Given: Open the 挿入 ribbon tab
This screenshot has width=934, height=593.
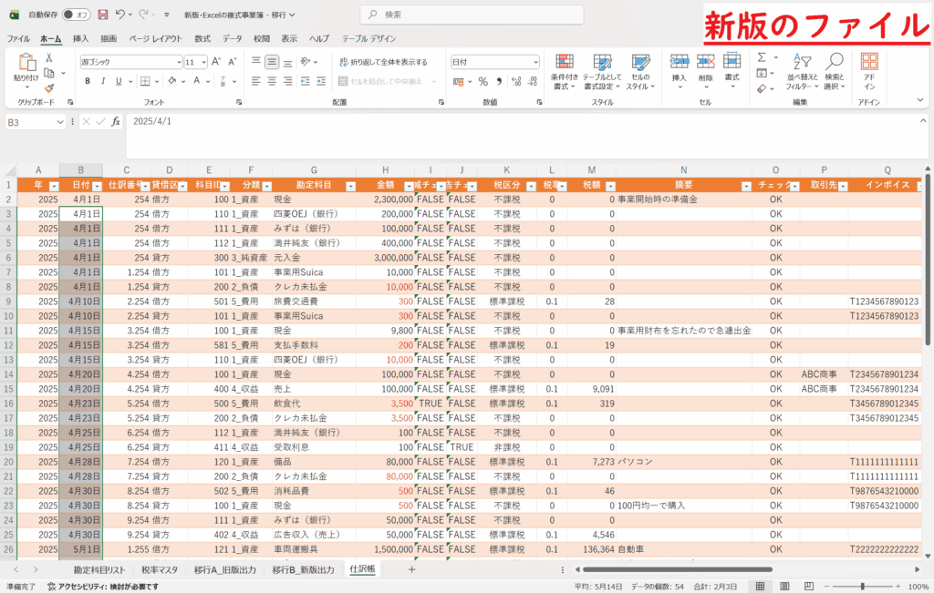Looking at the screenshot, I should click(x=81, y=39).
